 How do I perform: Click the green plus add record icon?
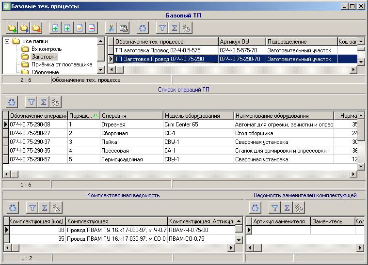tap(55, 28)
